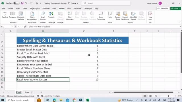Open the File tab
Viewport: 182px width, 102px height.
click(3, 8)
